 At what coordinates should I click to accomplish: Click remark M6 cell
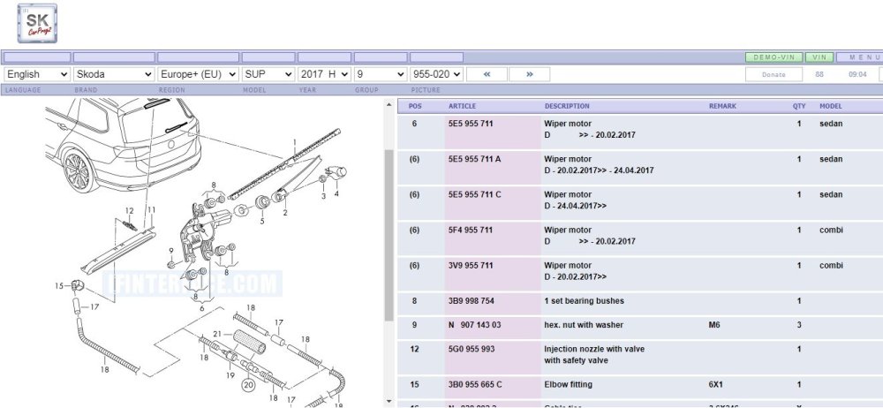point(715,325)
